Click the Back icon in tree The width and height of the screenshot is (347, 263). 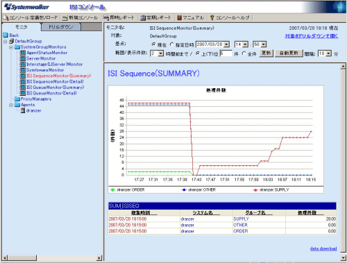point(6,35)
